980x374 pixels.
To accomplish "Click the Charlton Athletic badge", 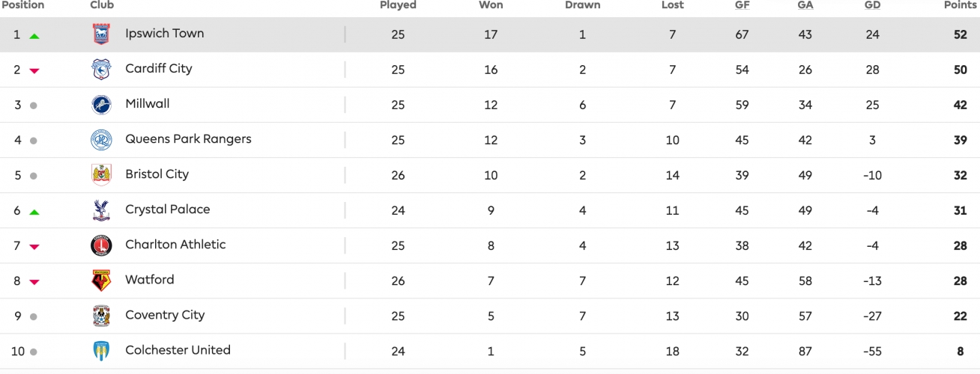I will click(101, 245).
